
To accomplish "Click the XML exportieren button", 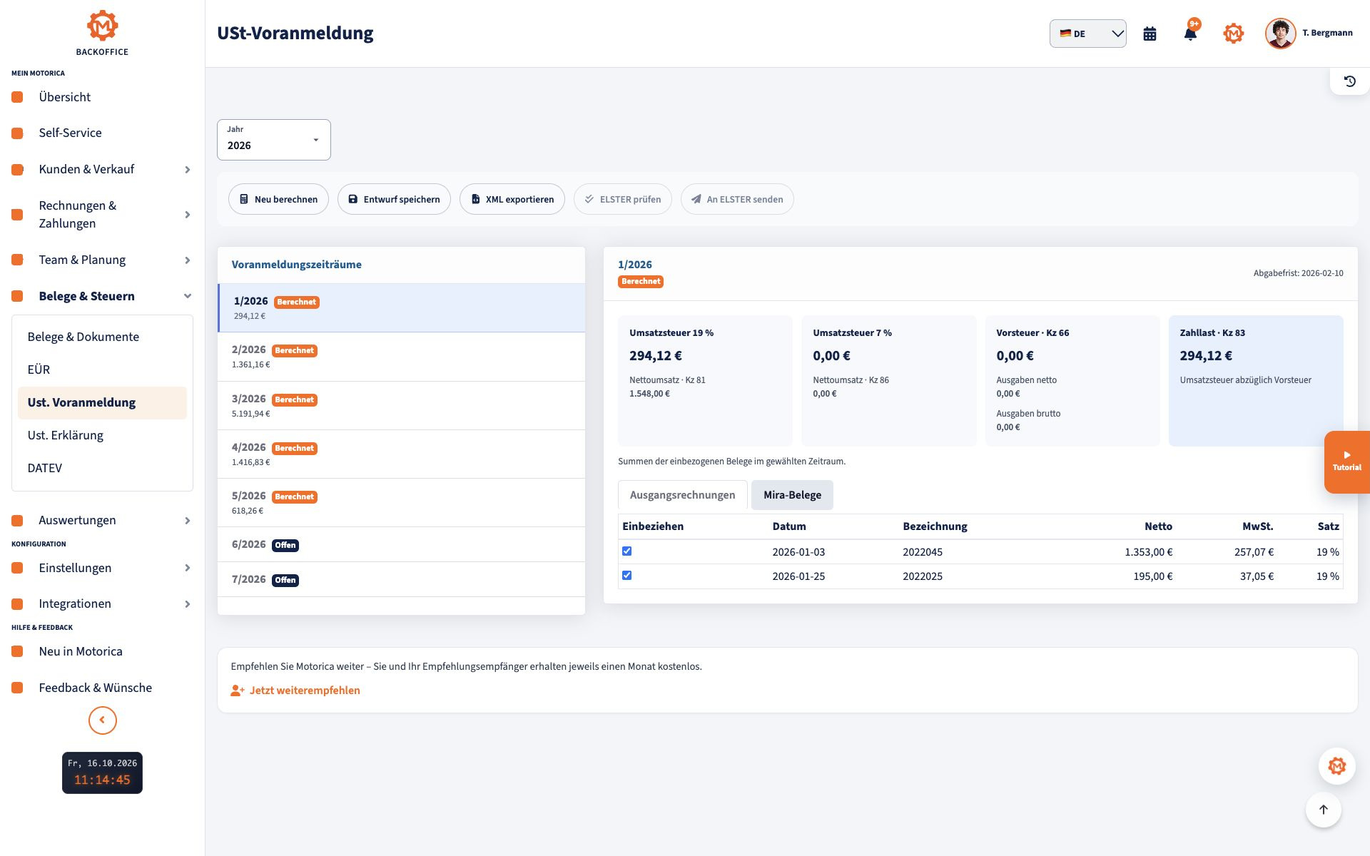I will 512,199.
